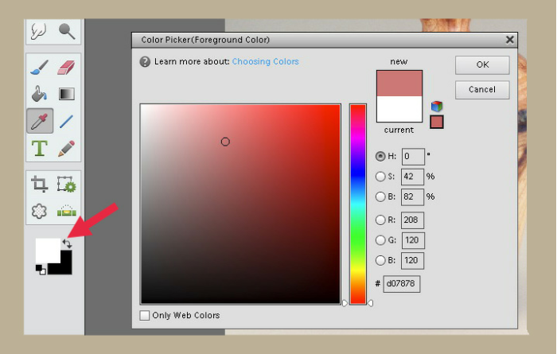Select the Crop tool
The width and height of the screenshot is (557, 354).
coord(39,185)
